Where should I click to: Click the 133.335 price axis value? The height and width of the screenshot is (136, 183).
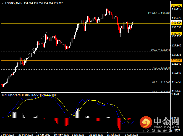click(x=176, y=27)
